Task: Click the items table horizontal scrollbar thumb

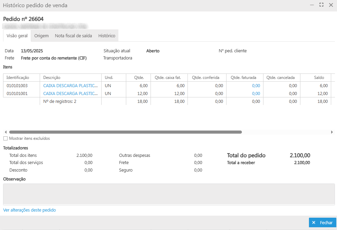Action: click(125, 132)
